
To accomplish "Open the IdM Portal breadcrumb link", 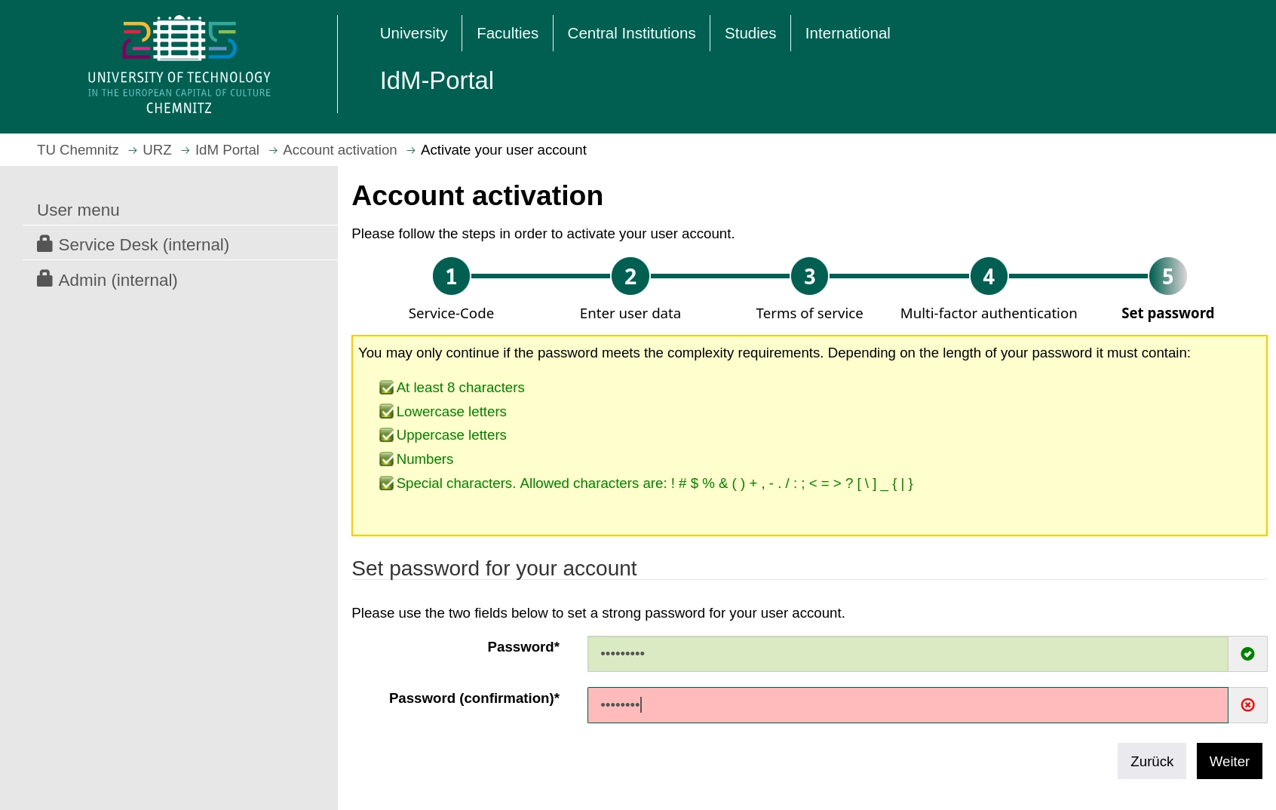I will tap(227, 149).
